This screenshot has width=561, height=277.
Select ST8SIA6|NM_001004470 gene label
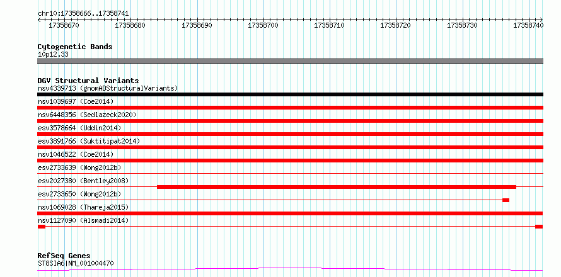point(76,264)
